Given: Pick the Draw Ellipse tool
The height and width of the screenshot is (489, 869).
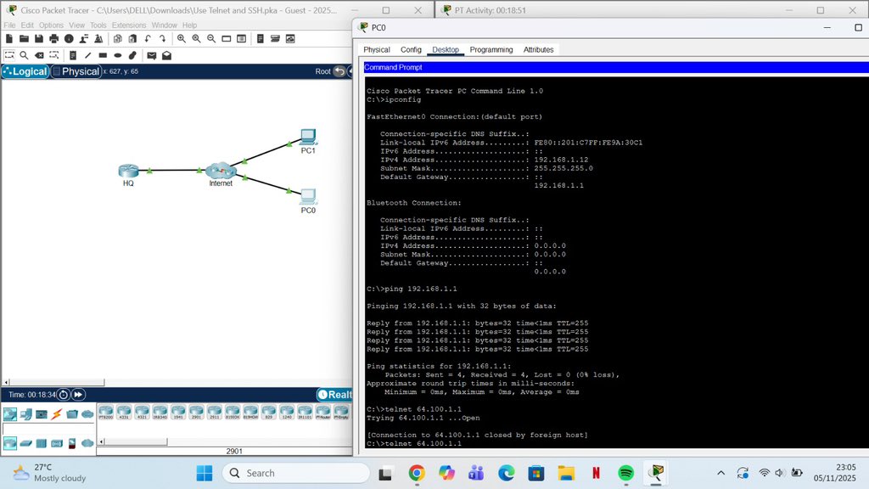Looking at the screenshot, I should [117, 55].
